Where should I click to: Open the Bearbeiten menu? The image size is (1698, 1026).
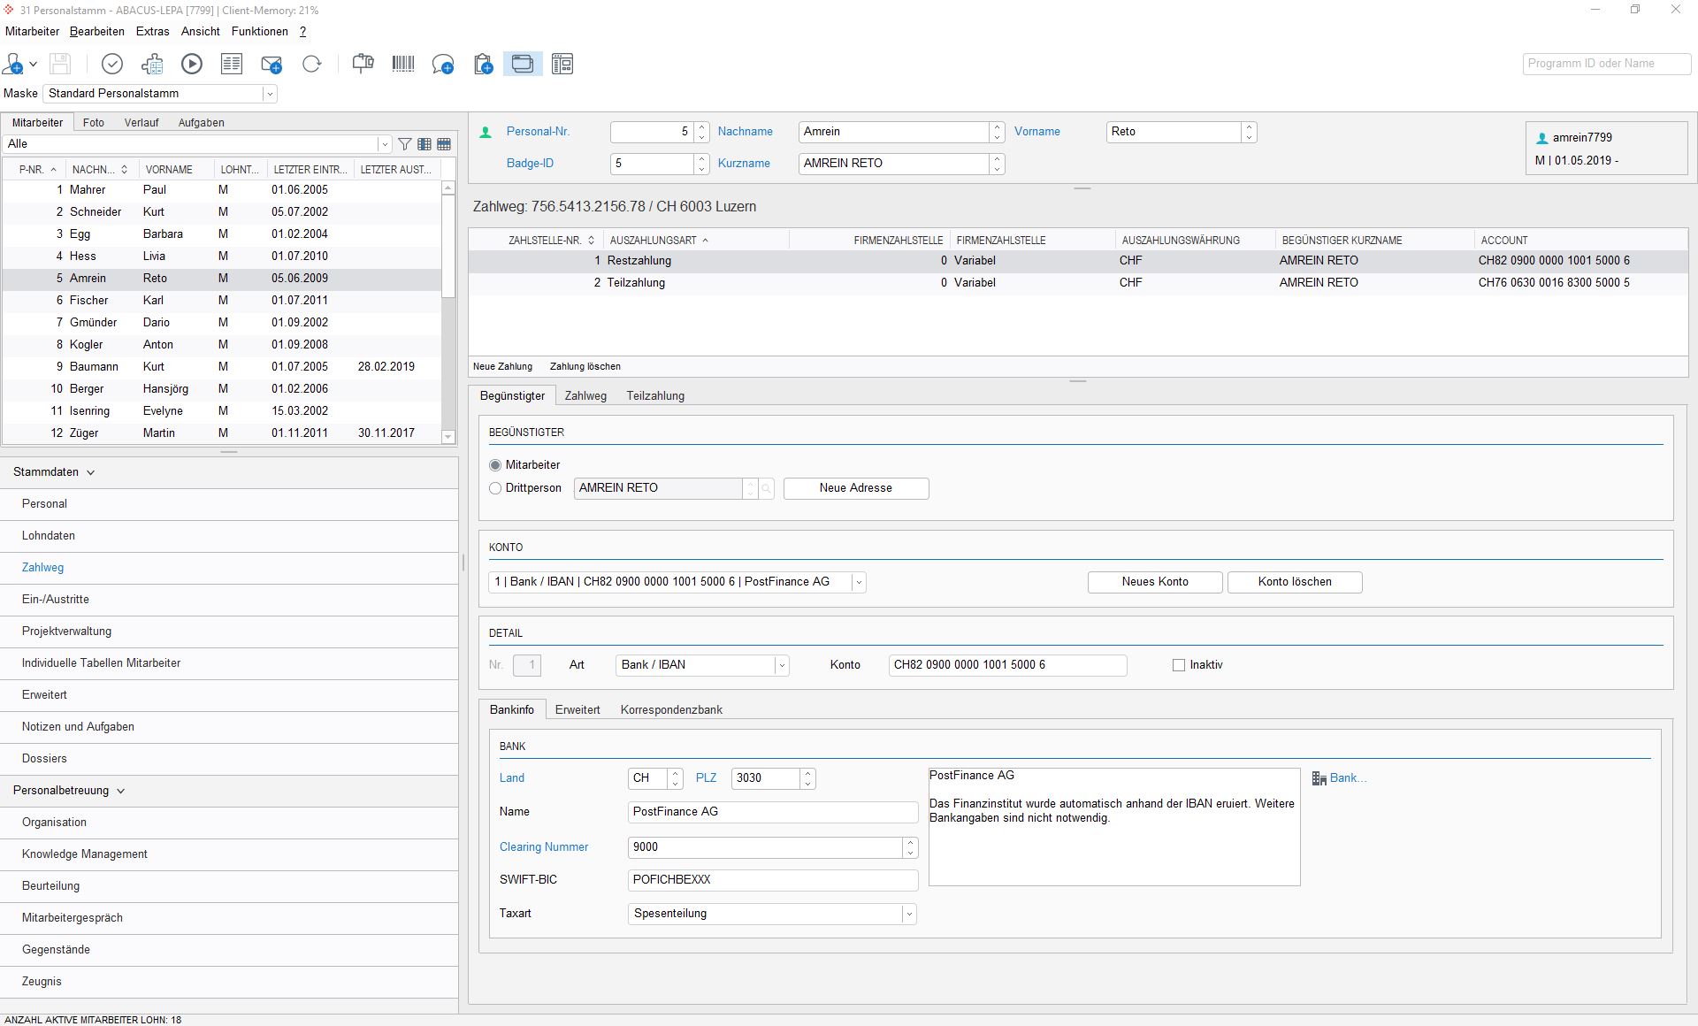[97, 32]
